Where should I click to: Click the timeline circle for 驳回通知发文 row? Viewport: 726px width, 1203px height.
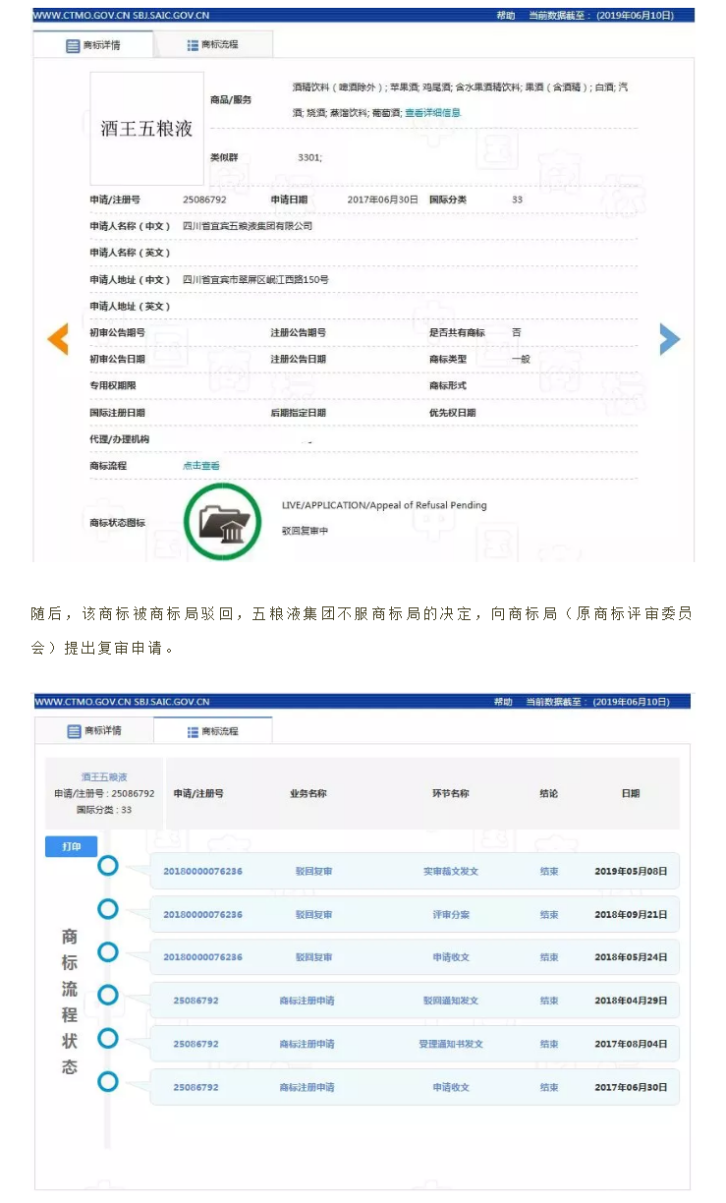point(108,996)
